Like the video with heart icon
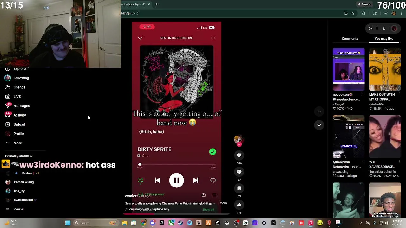 tap(239, 155)
